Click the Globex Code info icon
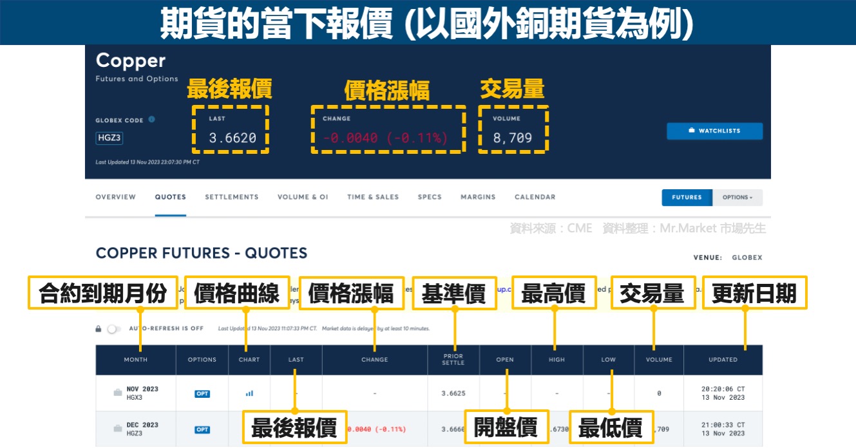The width and height of the screenshot is (856, 448). (x=151, y=119)
